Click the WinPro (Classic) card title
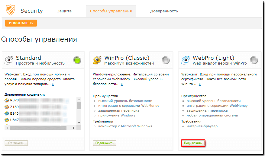 [127, 58]
